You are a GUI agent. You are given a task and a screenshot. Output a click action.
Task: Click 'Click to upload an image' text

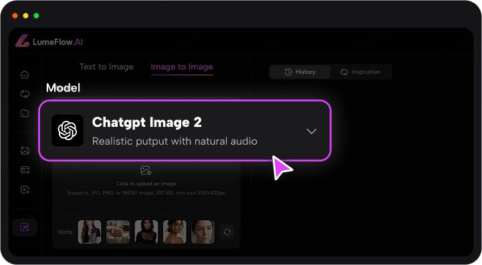(146, 184)
